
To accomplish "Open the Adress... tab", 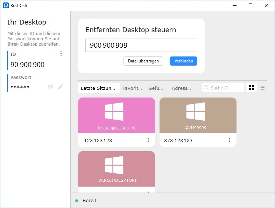I will click(181, 88).
